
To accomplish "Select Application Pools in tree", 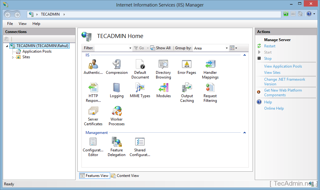I will (37, 51).
